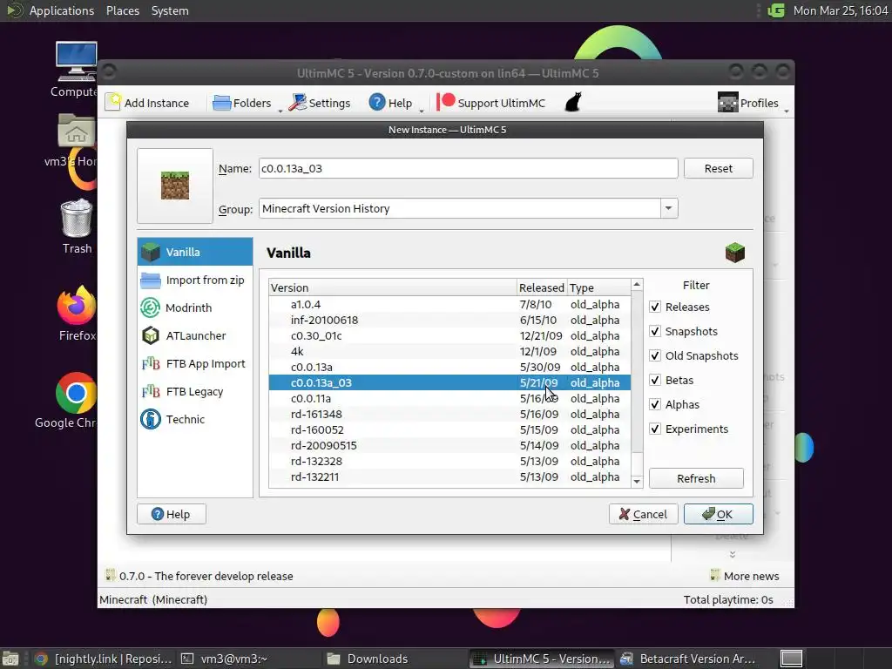Select version a1.0.4 row
Viewport: 892px width, 669px height.
[449, 304]
